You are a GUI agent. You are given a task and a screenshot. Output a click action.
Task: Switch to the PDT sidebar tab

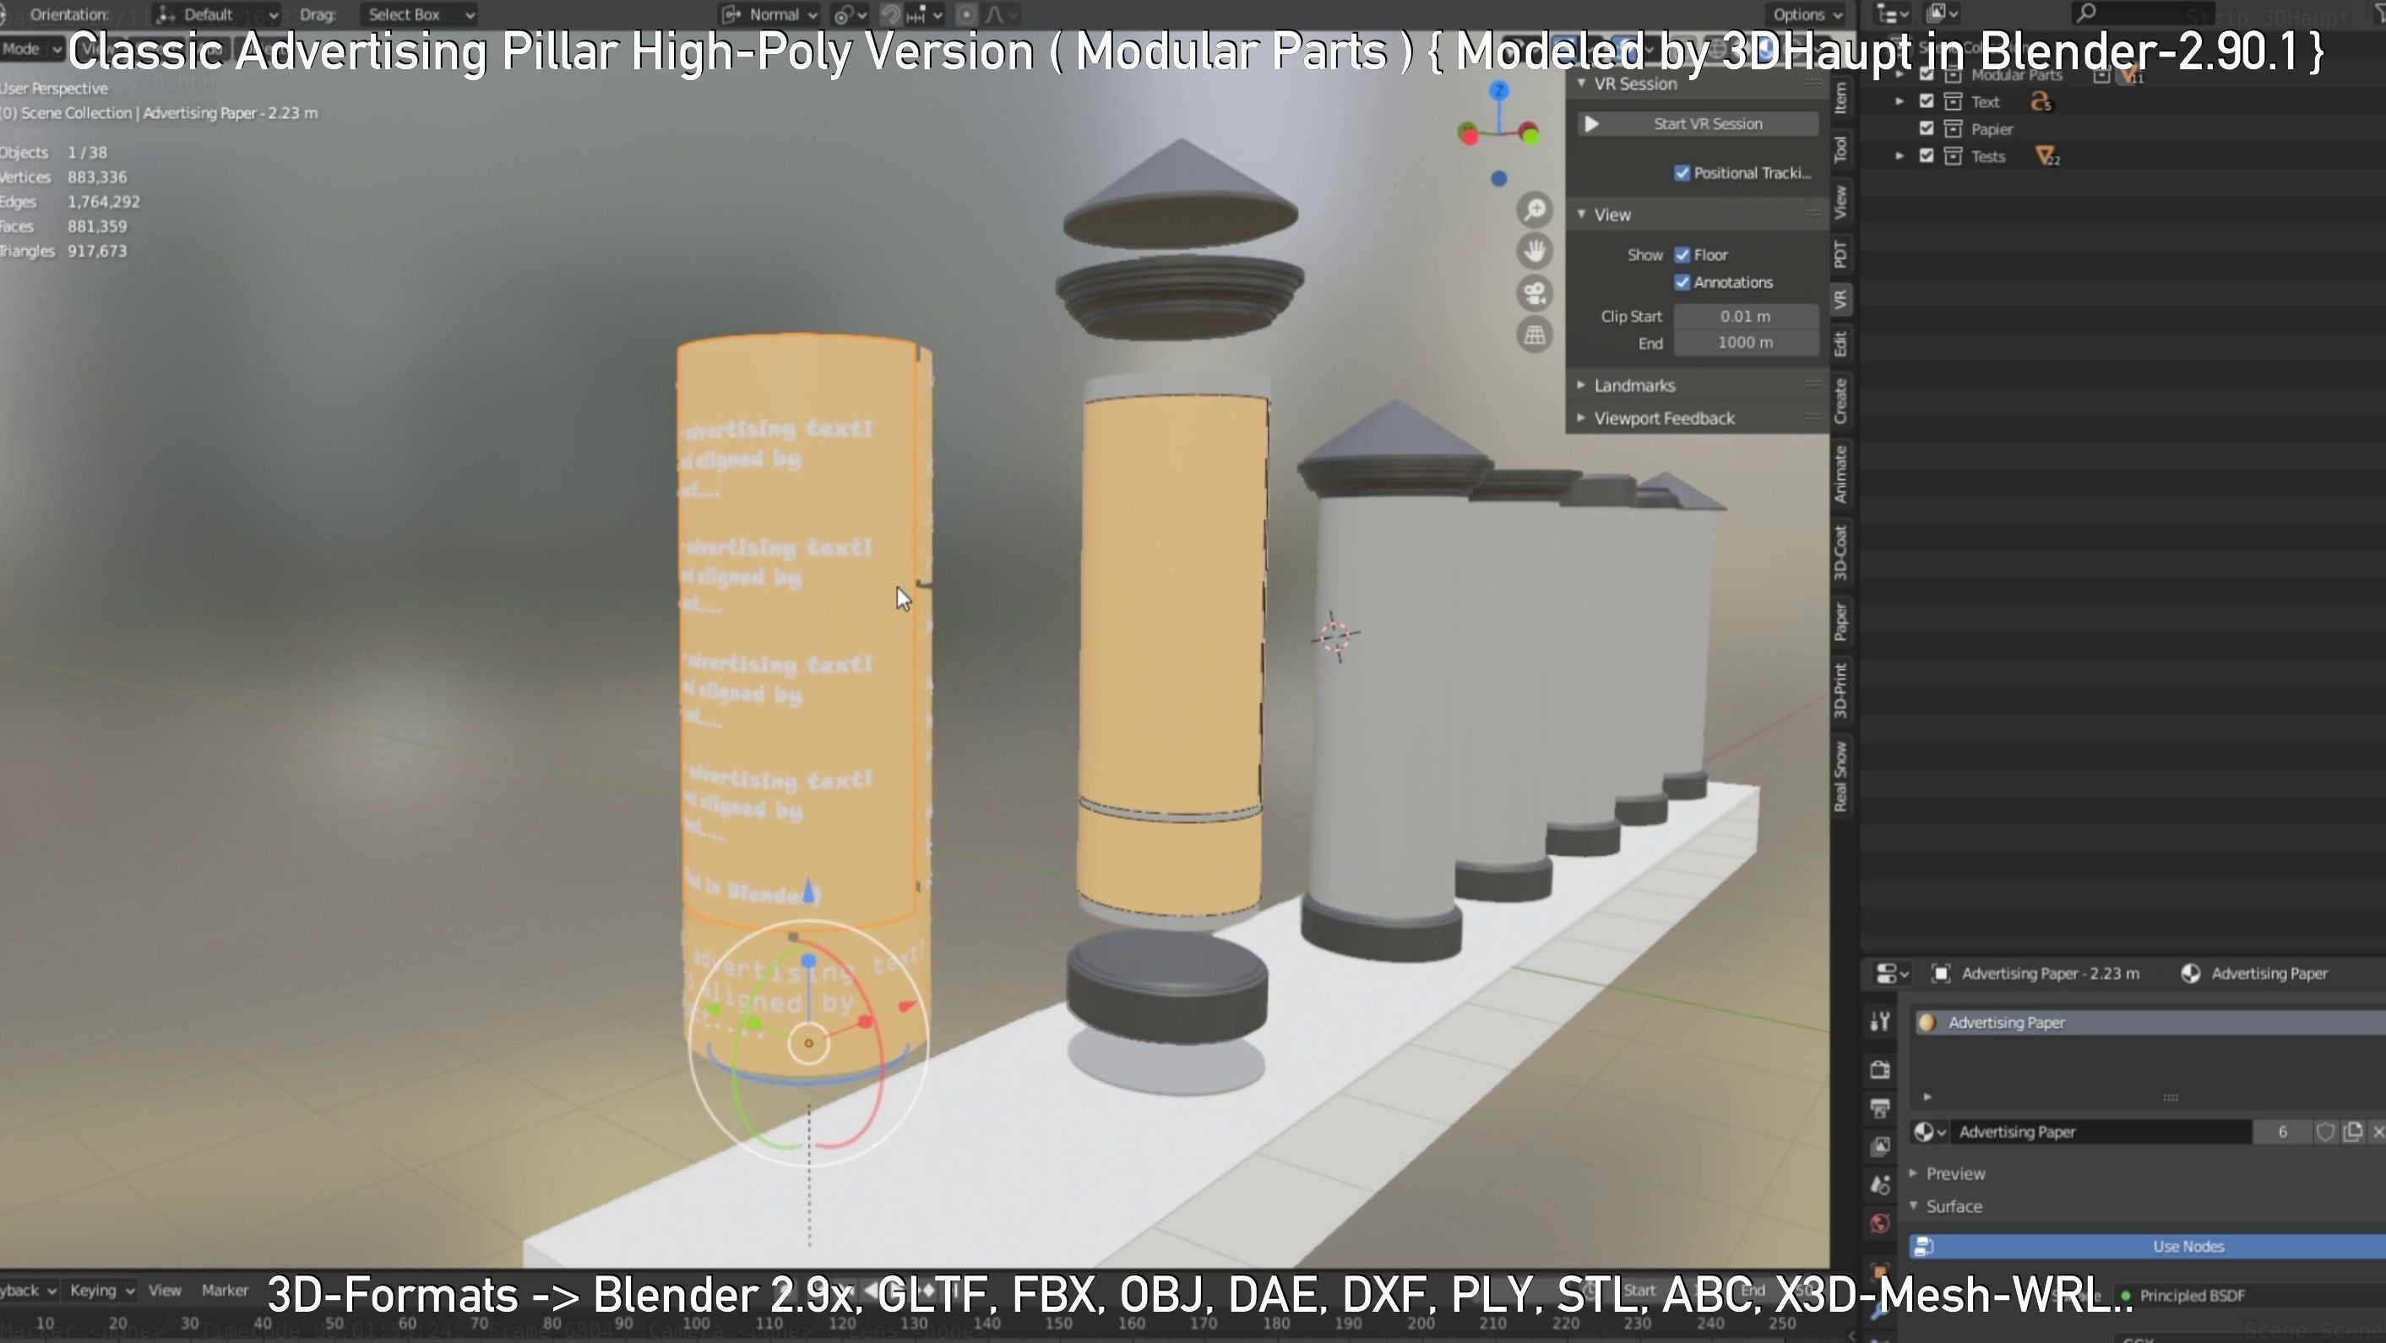1841,253
